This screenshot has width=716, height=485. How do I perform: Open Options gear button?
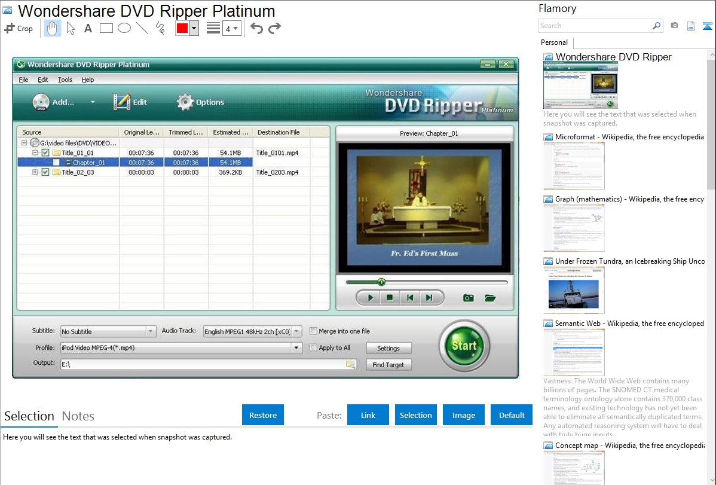click(200, 102)
